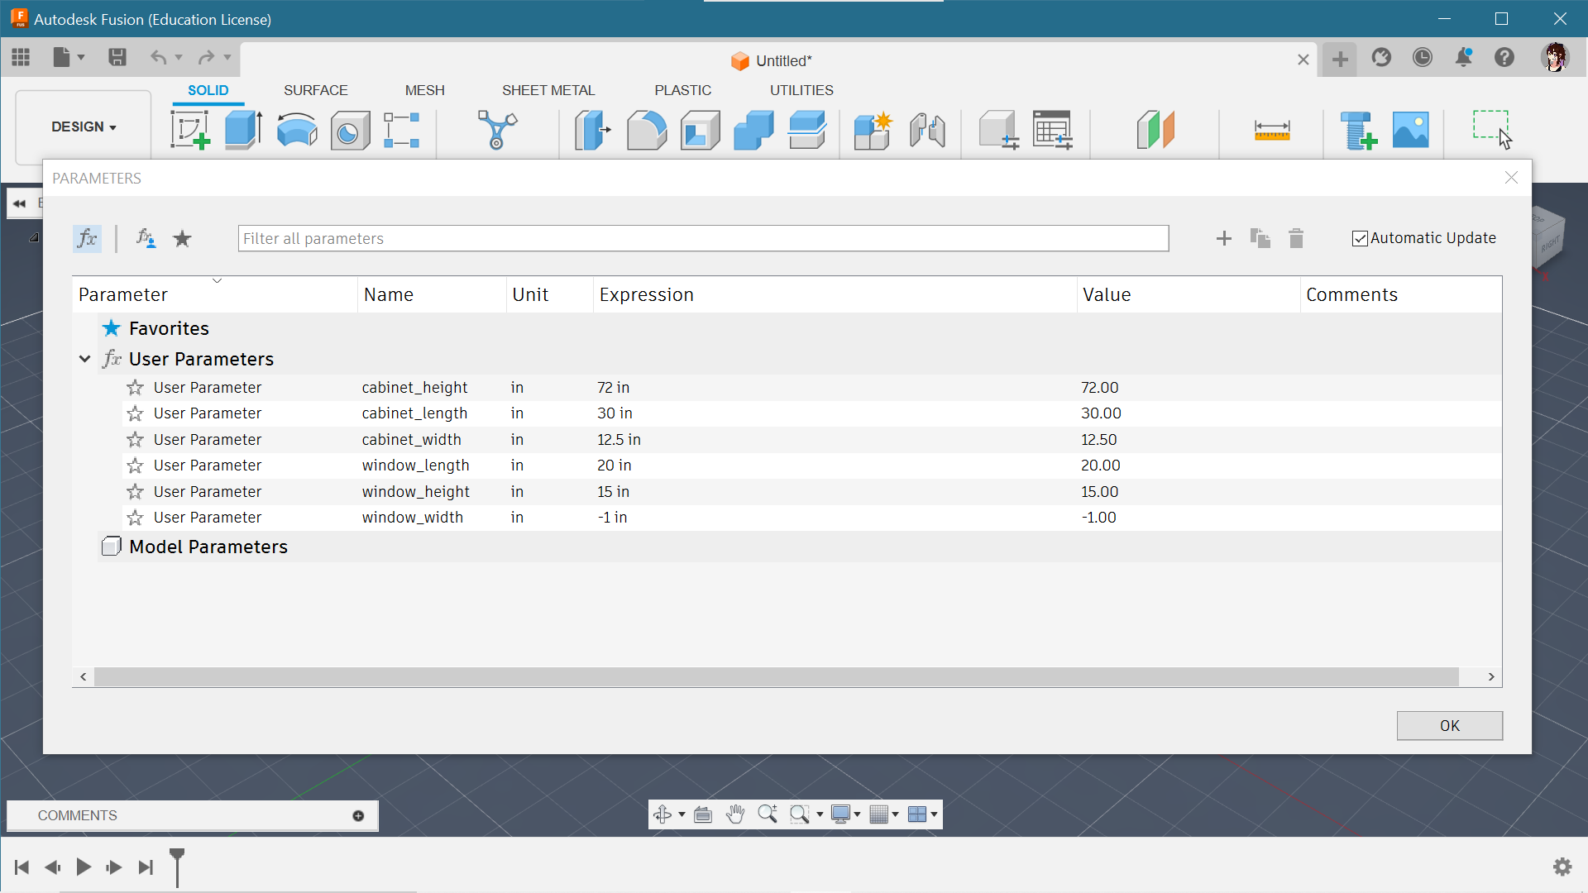
Task: Favorite the cabinet_length parameter star
Action: (x=135, y=413)
